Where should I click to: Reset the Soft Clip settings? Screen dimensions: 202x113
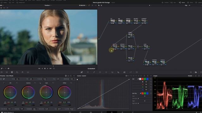[151, 94]
